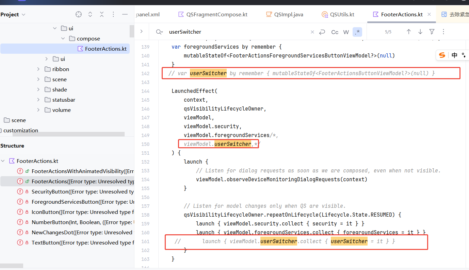Expand the find bar replace chevron
The image size is (469, 270).
[x=142, y=32]
